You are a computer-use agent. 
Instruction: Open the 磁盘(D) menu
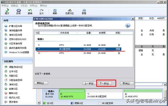coord(15,5)
